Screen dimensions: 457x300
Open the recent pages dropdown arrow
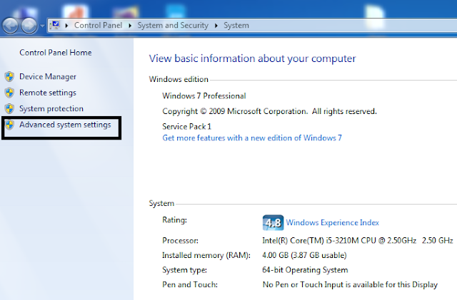[42, 26]
